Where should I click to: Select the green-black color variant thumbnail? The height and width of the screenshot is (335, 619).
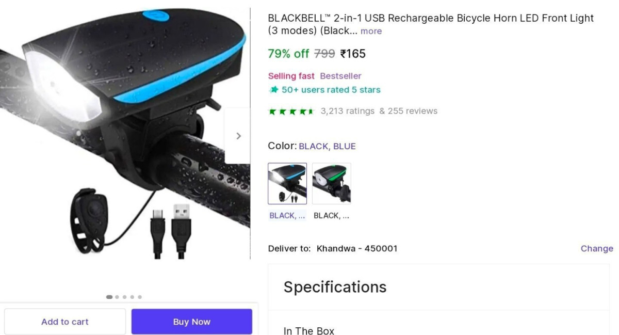pyautogui.click(x=332, y=184)
